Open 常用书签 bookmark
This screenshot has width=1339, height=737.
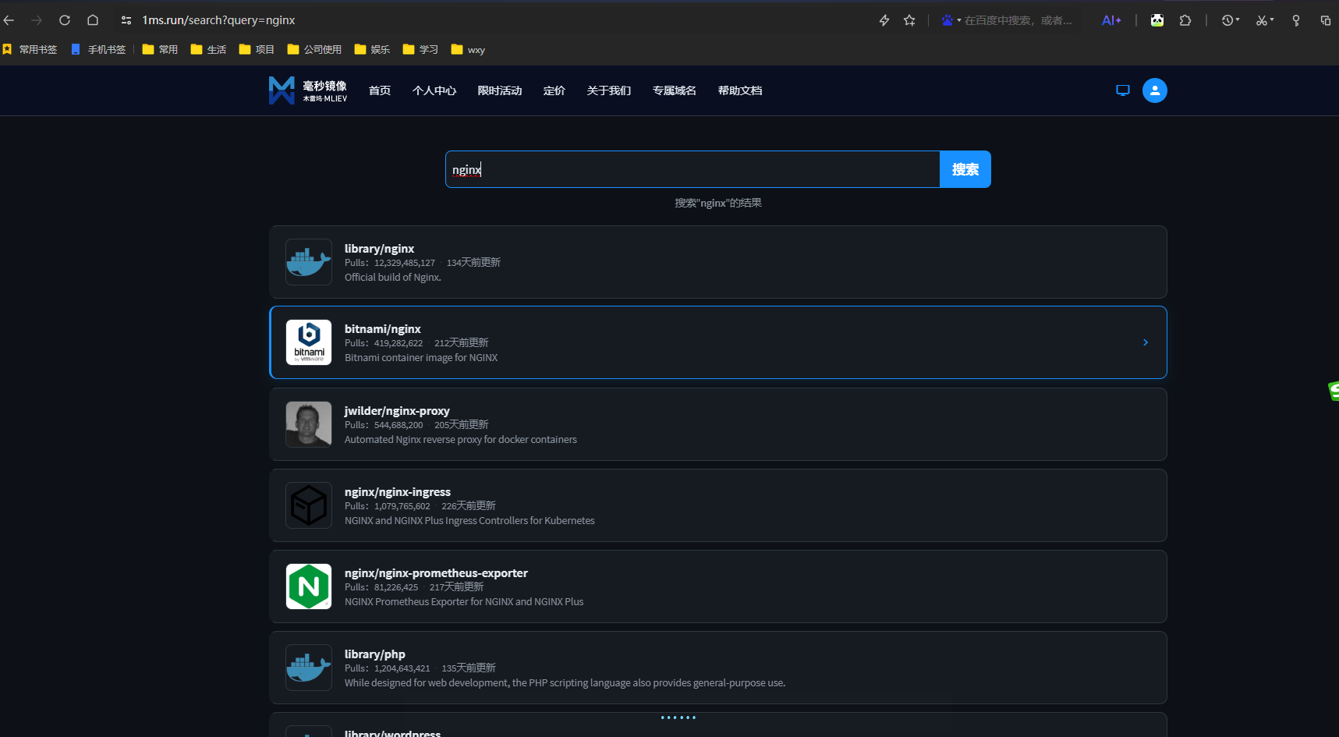[x=30, y=49]
